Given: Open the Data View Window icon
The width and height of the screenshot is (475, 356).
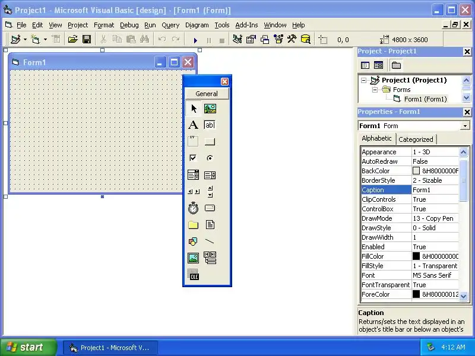Looking at the screenshot, I should click(x=305, y=39).
